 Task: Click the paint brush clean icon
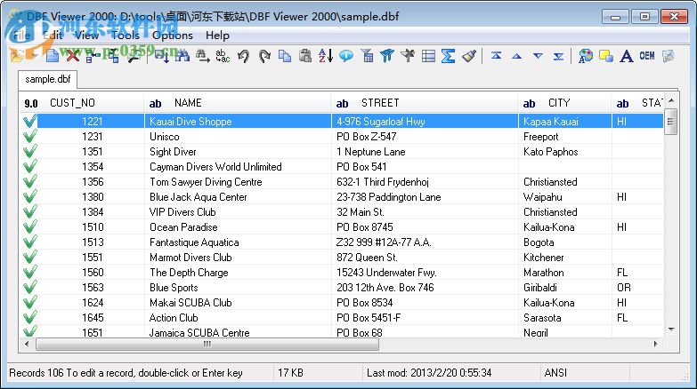(x=469, y=56)
